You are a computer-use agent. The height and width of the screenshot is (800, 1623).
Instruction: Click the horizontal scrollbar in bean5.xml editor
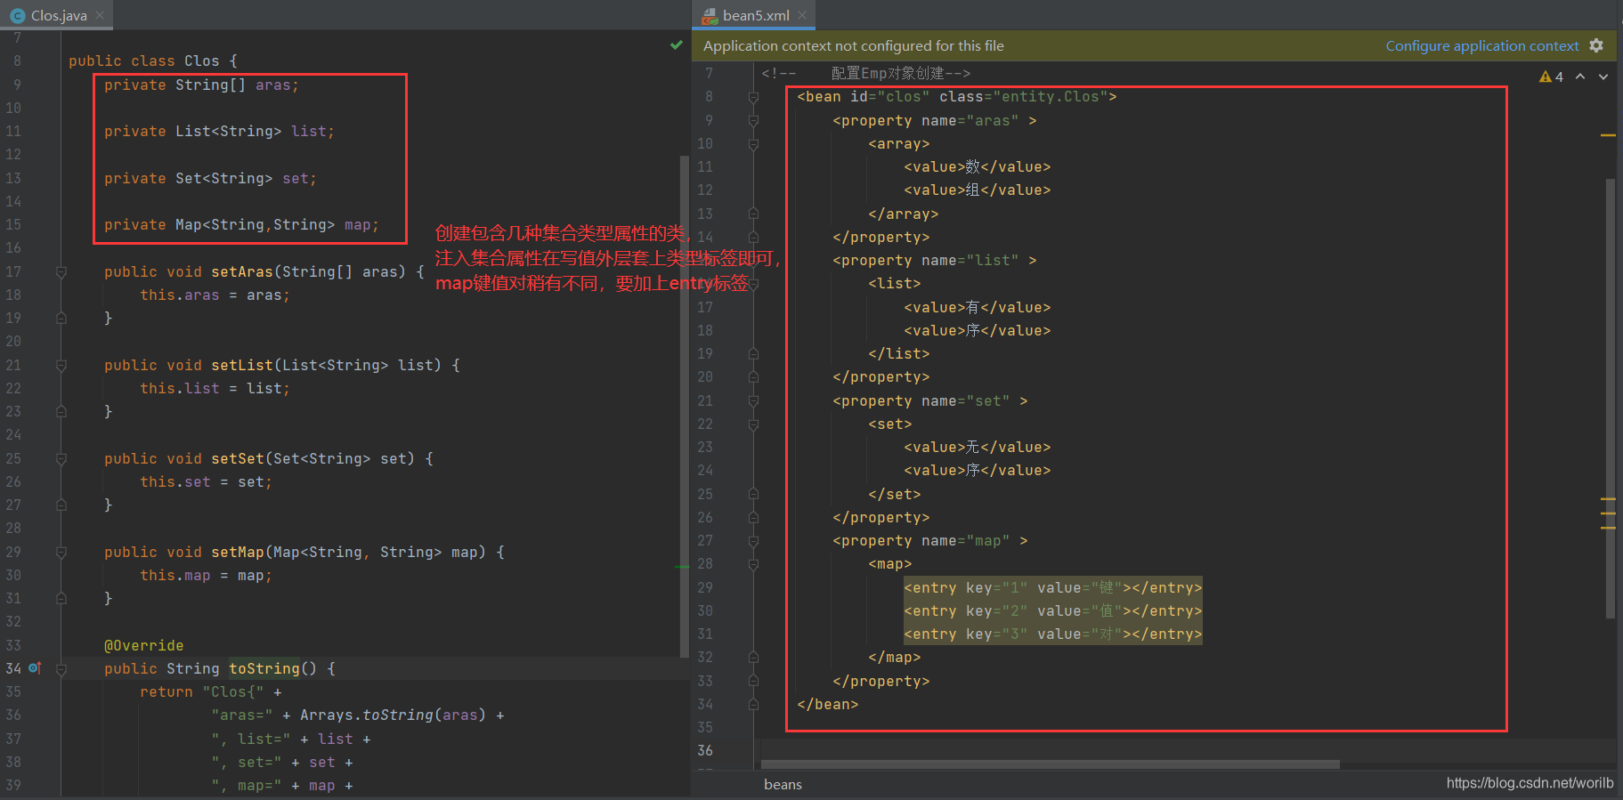click(1051, 764)
